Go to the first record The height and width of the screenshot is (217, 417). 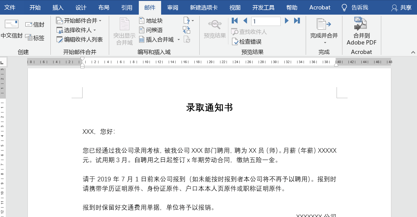pos(234,21)
